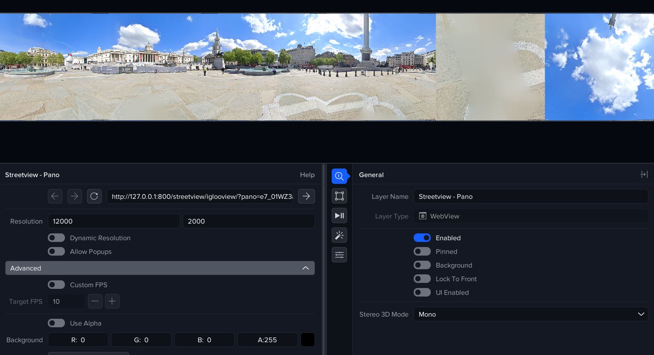Reload the web page with refresh icon
The height and width of the screenshot is (355, 654).
pos(94,196)
